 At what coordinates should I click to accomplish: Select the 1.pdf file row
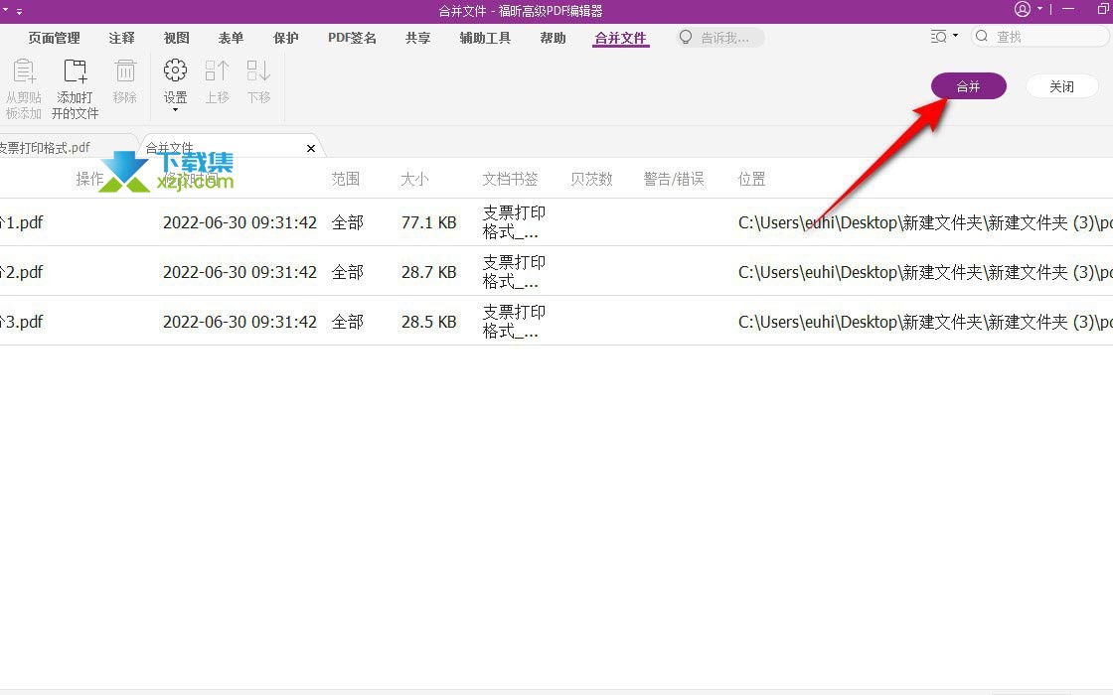pyautogui.click(x=556, y=222)
